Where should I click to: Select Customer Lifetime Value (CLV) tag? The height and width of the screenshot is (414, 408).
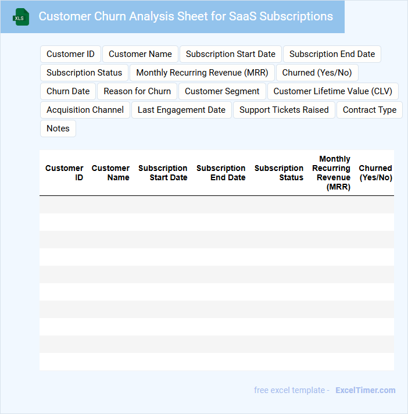pyautogui.click(x=332, y=91)
